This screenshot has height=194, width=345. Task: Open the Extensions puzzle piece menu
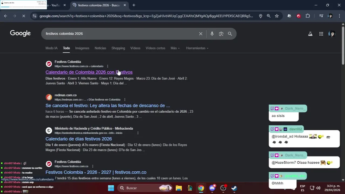pos(308,16)
